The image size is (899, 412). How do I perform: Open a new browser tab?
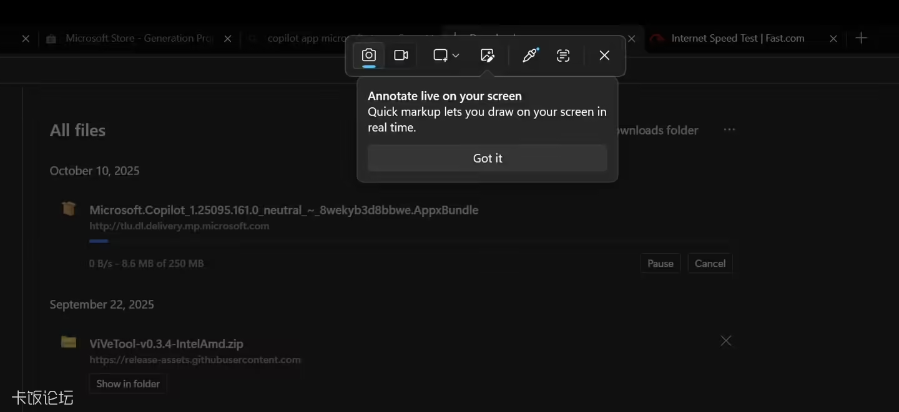pos(862,39)
